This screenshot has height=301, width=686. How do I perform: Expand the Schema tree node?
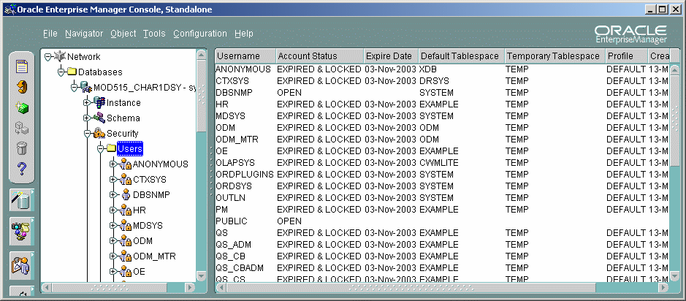87,118
